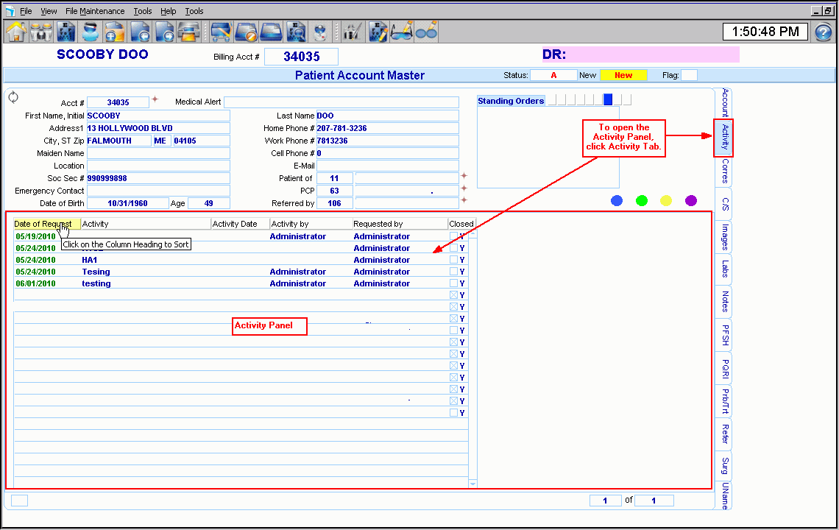Image resolution: width=839 pixels, height=530 pixels.
Task: Click the Home Phone # input field
Action: click(x=387, y=128)
